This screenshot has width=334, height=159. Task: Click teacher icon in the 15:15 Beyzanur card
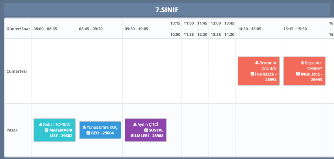coord(302,63)
